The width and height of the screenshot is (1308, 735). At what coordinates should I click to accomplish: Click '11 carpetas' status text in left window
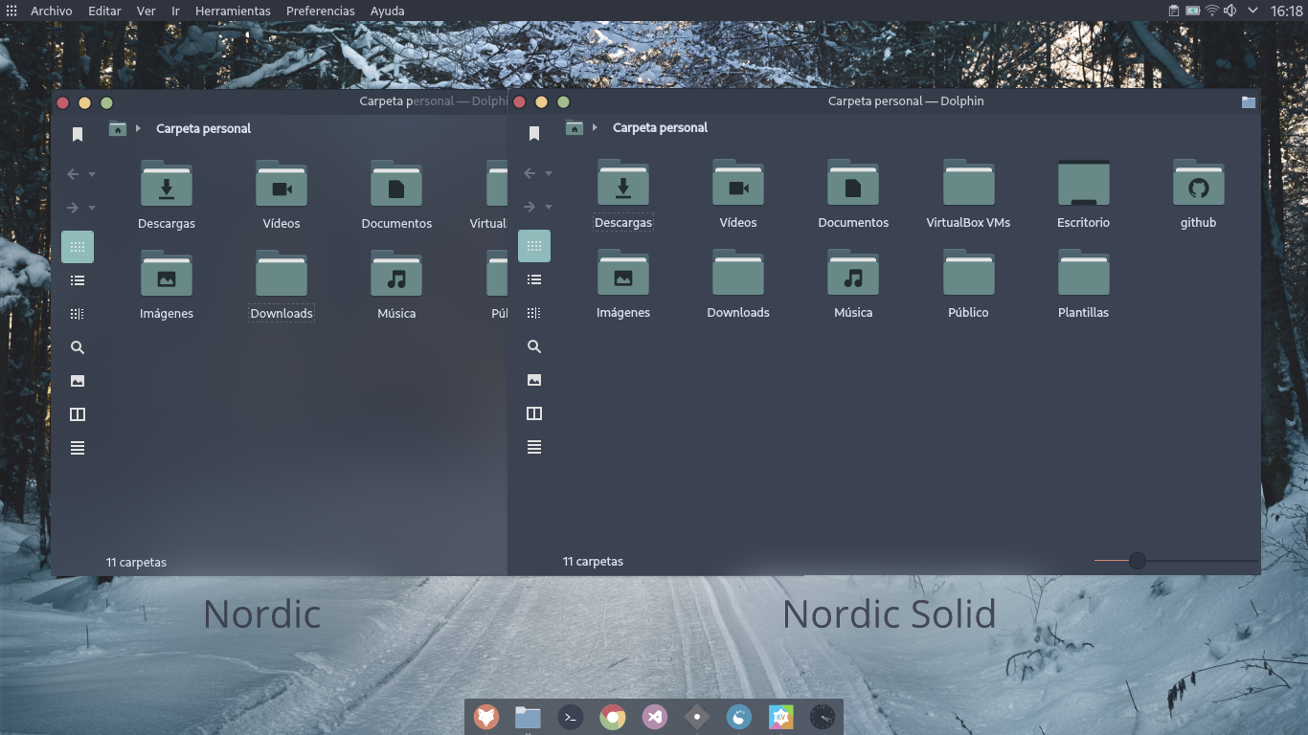pos(136,563)
